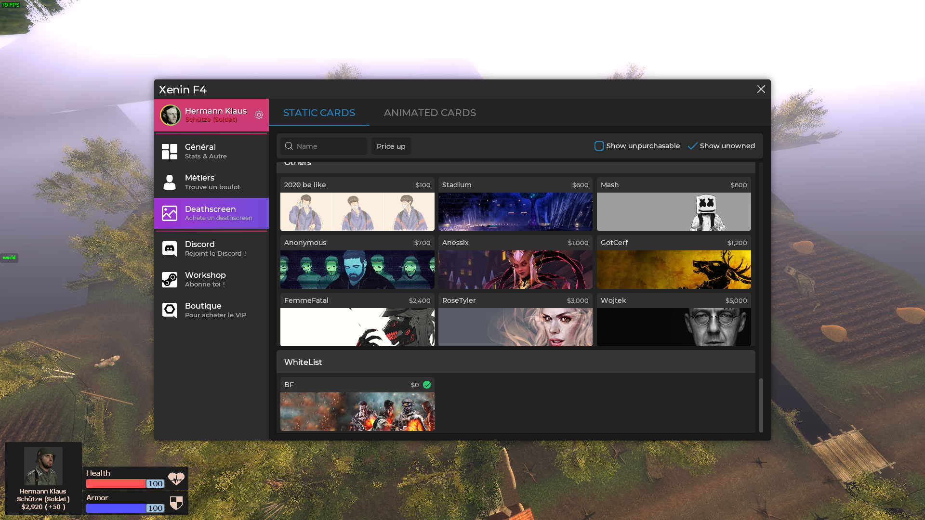The height and width of the screenshot is (520, 925).
Task: Click the $1,000 Anessix price
Action: [578, 243]
